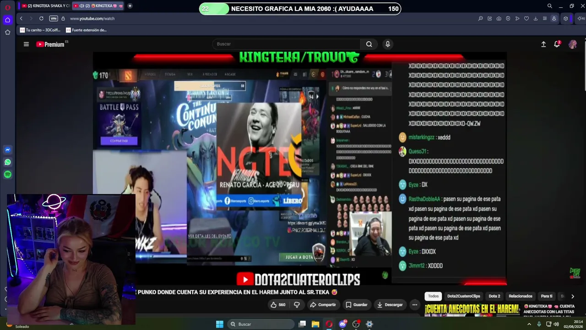Viewport: 586px width, 330px height.
Task: Open Spotify from the Opera sidebar
Action: 8,175
